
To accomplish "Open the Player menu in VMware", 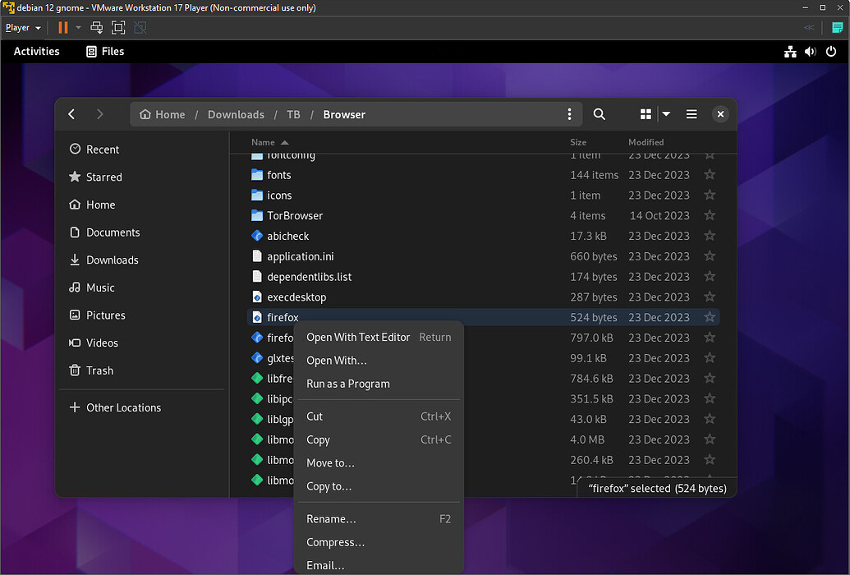I will pos(18,27).
